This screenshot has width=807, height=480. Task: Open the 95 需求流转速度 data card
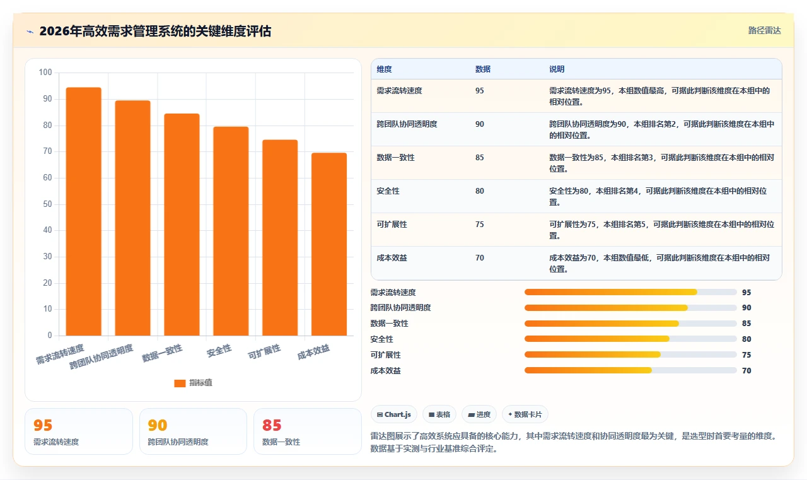point(79,431)
